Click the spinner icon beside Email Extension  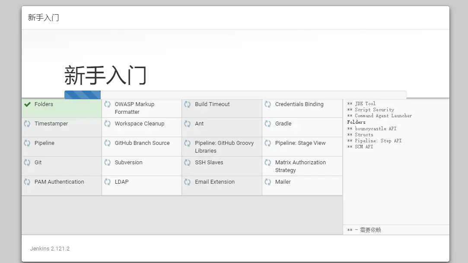[x=188, y=182]
